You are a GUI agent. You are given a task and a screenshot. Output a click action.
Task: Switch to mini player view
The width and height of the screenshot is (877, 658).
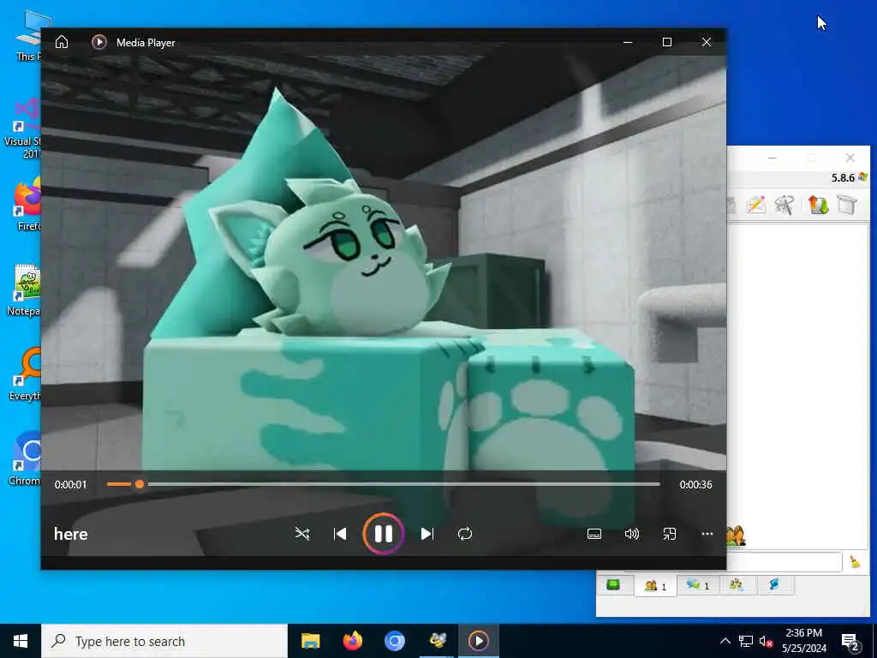coord(670,534)
